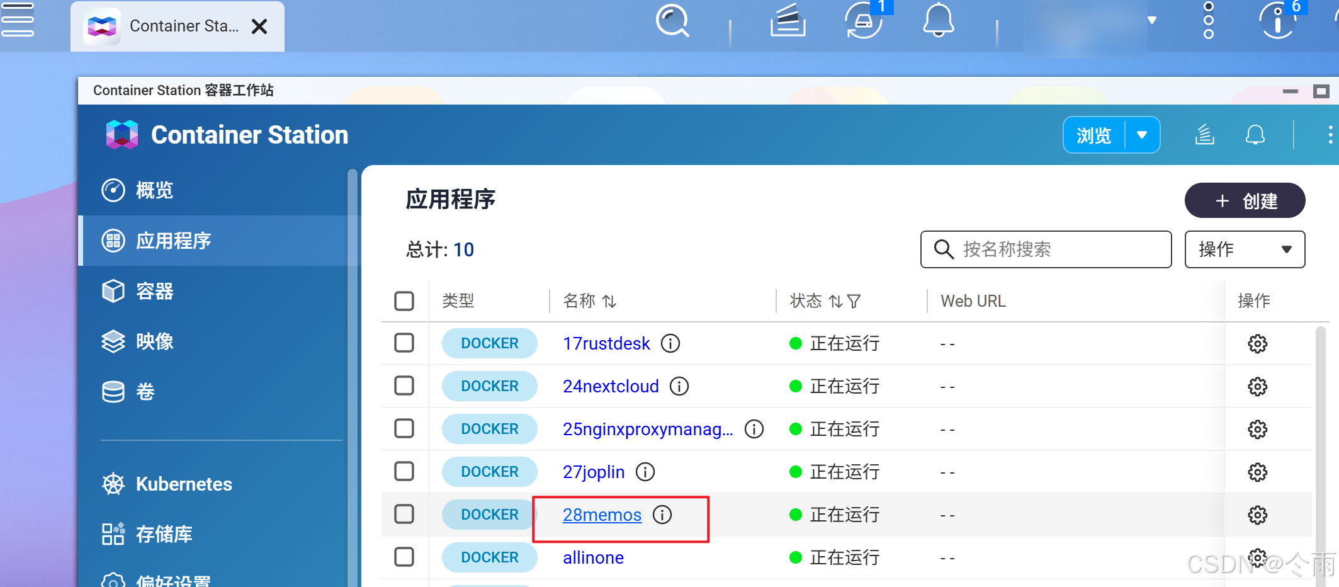The height and width of the screenshot is (587, 1339).
Task: Expand the 操作 actions dropdown
Action: (1245, 249)
